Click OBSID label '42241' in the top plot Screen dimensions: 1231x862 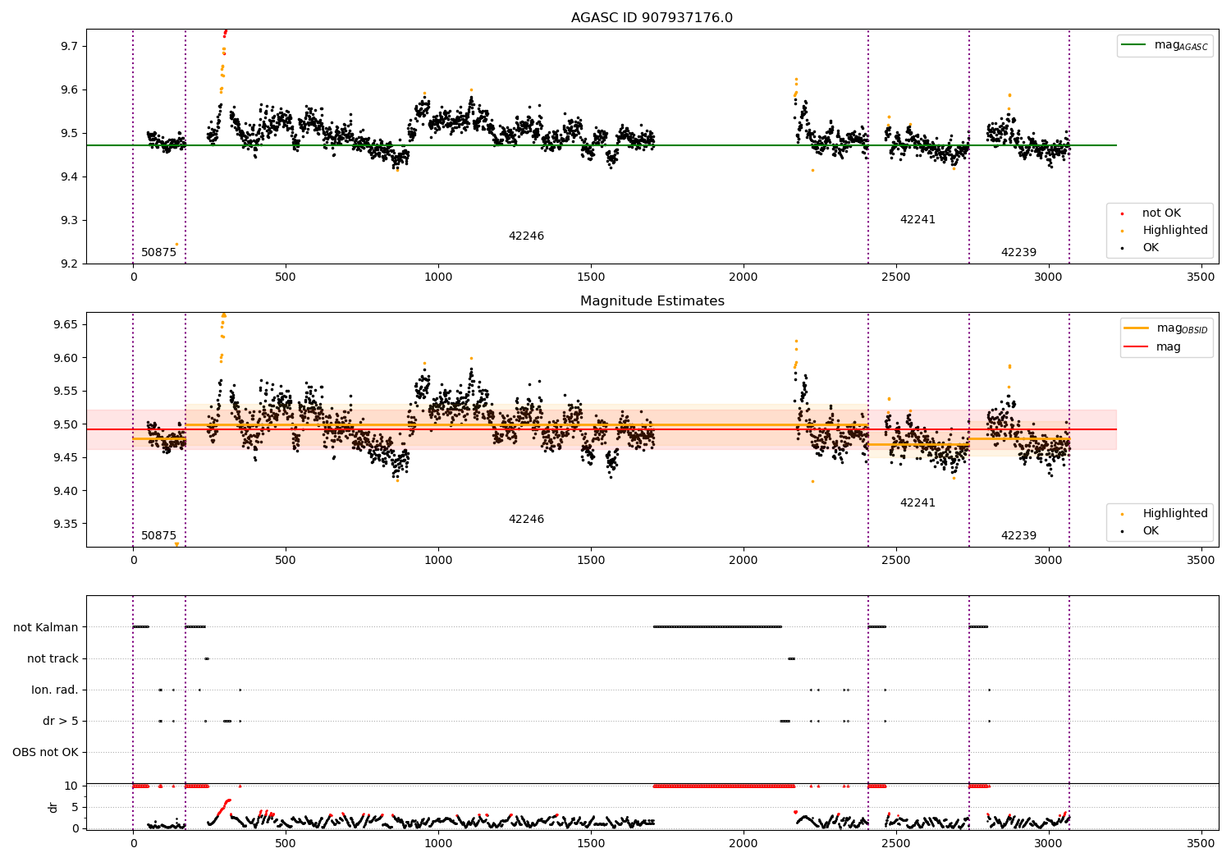(x=918, y=220)
